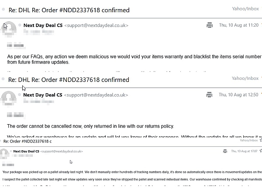The image size is (262, 193).
Task: Click the 'Re: Order #NDD2337618 c' subject
Action: (28, 142)
